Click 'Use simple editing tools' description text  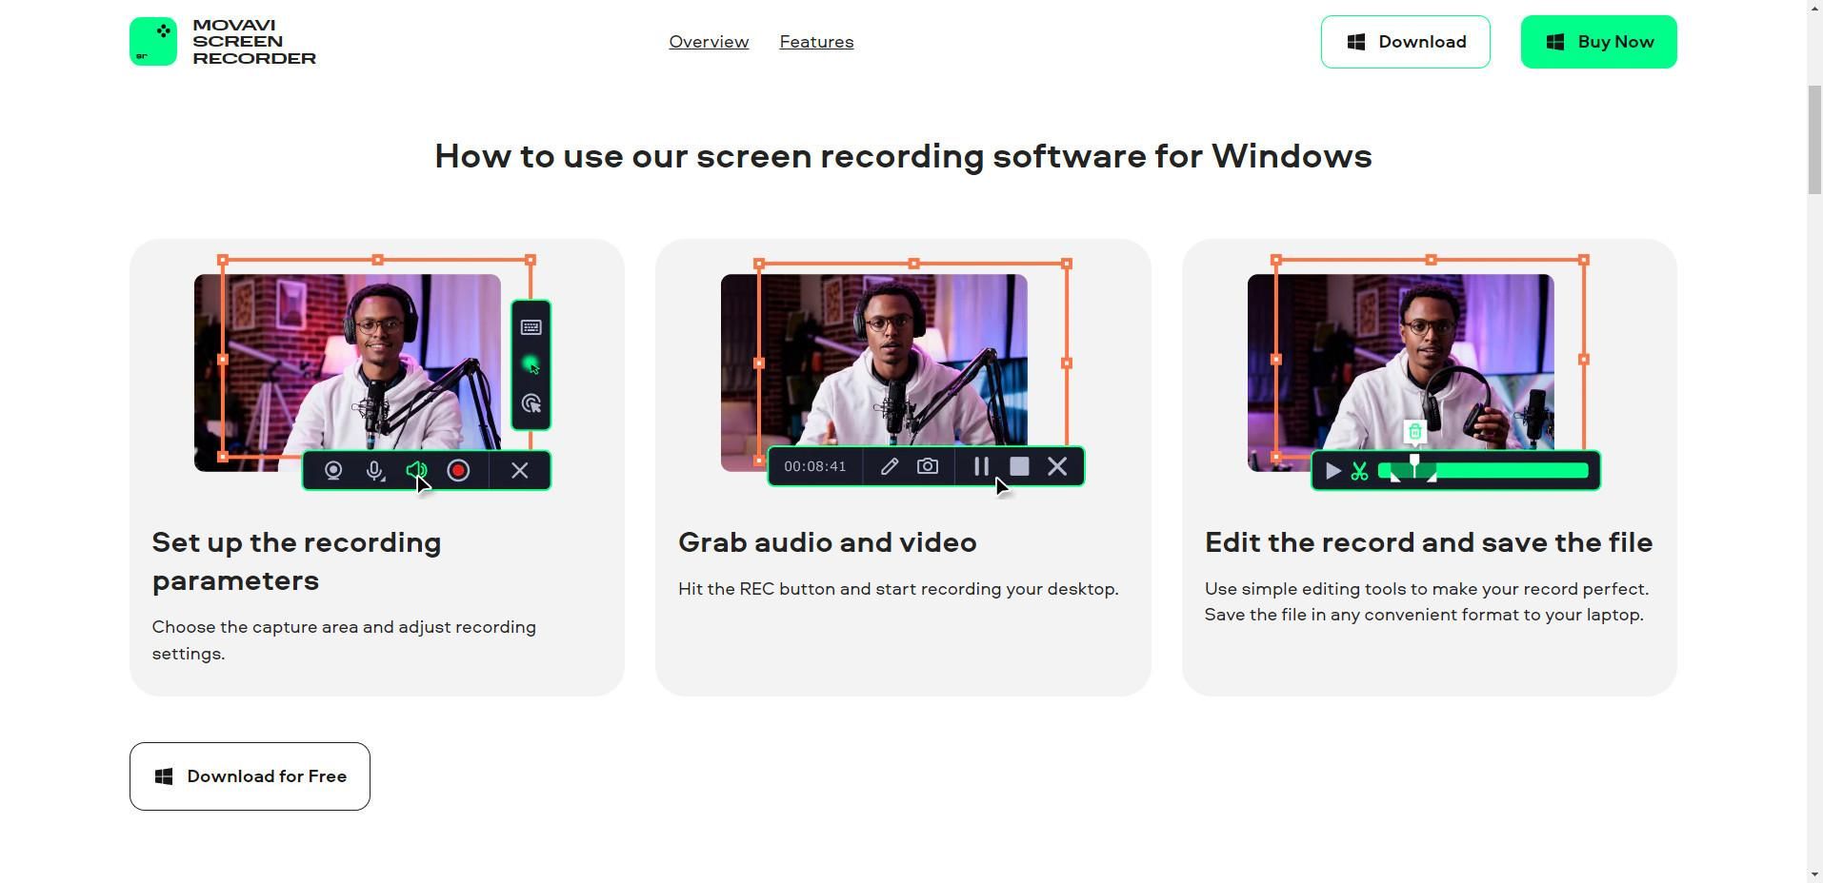tap(1427, 601)
